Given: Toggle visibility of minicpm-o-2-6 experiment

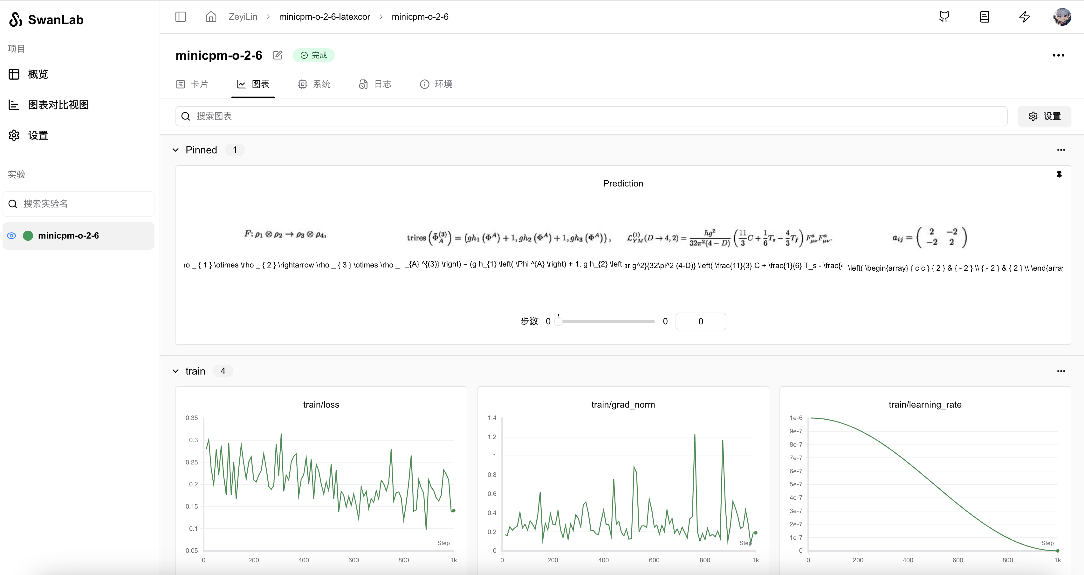Looking at the screenshot, I should pyautogui.click(x=12, y=235).
